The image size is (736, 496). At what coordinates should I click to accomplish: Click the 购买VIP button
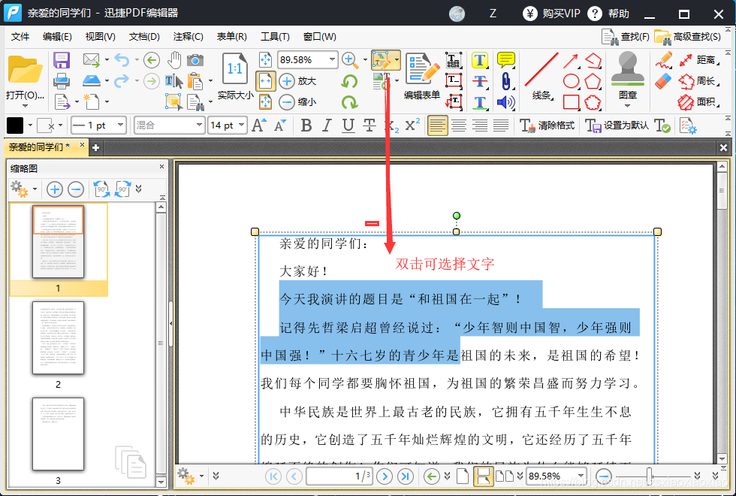click(x=552, y=14)
